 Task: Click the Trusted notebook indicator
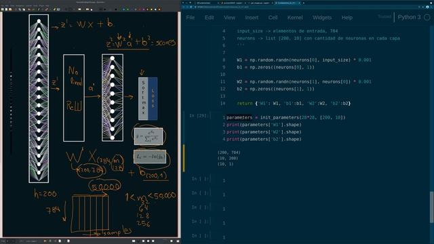click(x=384, y=16)
